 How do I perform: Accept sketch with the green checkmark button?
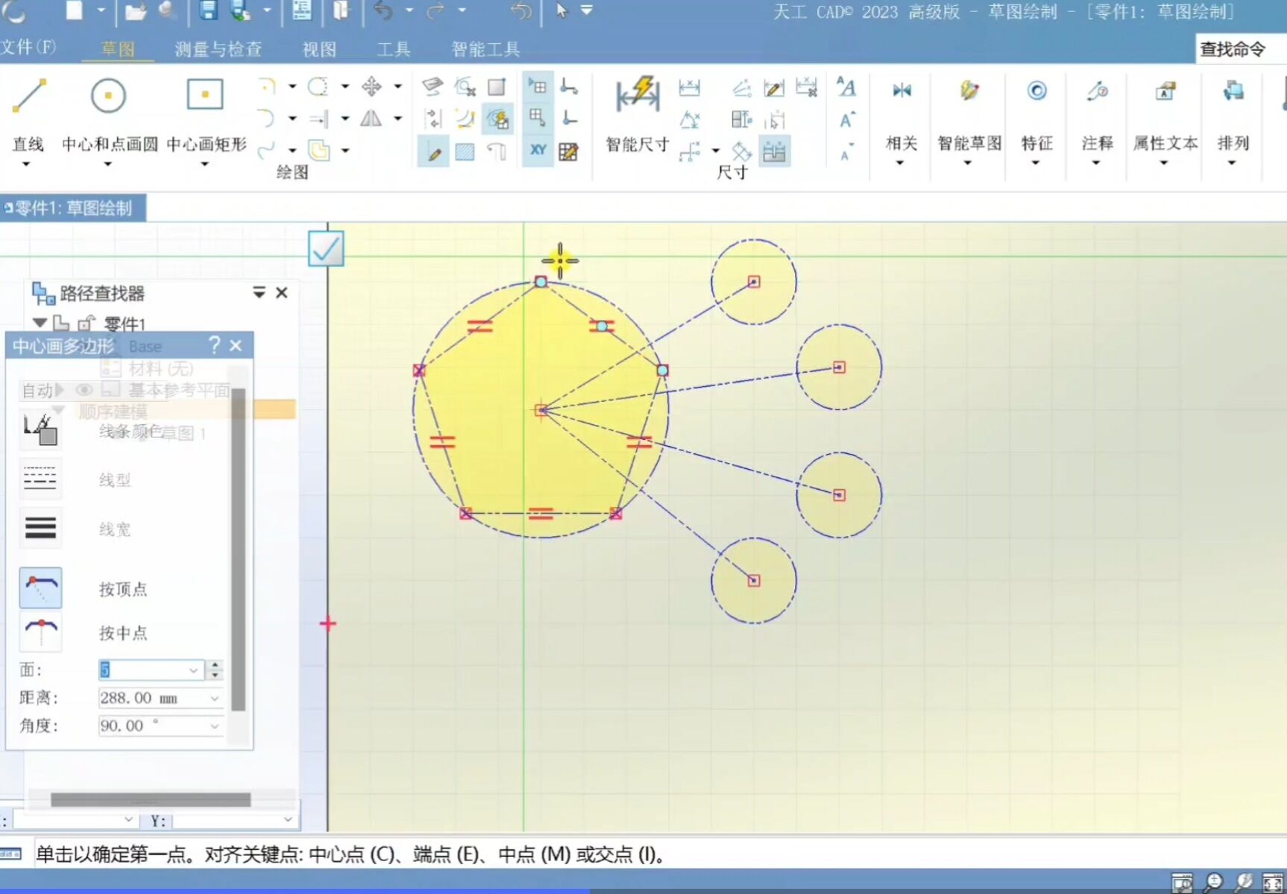(x=326, y=248)
